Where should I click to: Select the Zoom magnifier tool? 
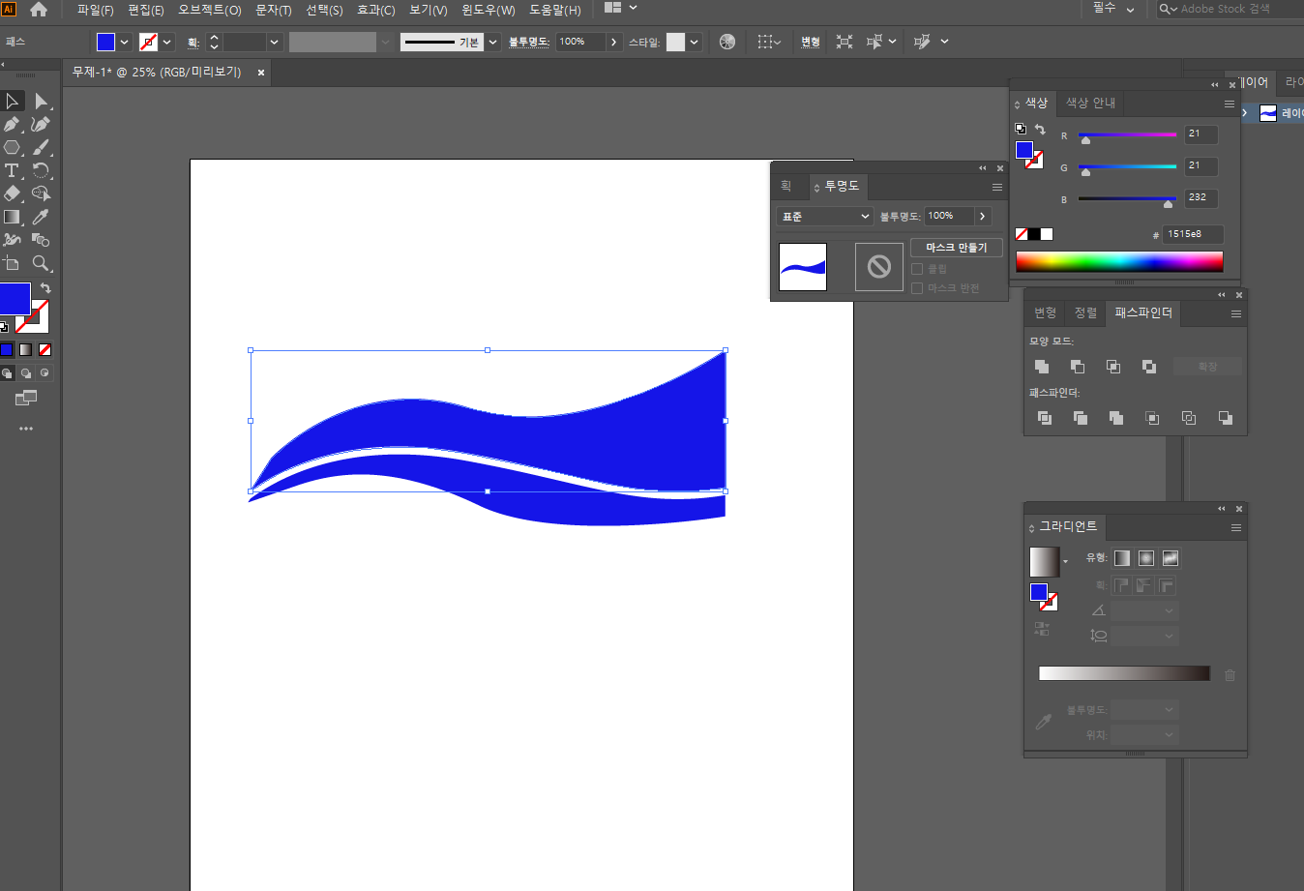pyautogui.click(x=41, y=263)
